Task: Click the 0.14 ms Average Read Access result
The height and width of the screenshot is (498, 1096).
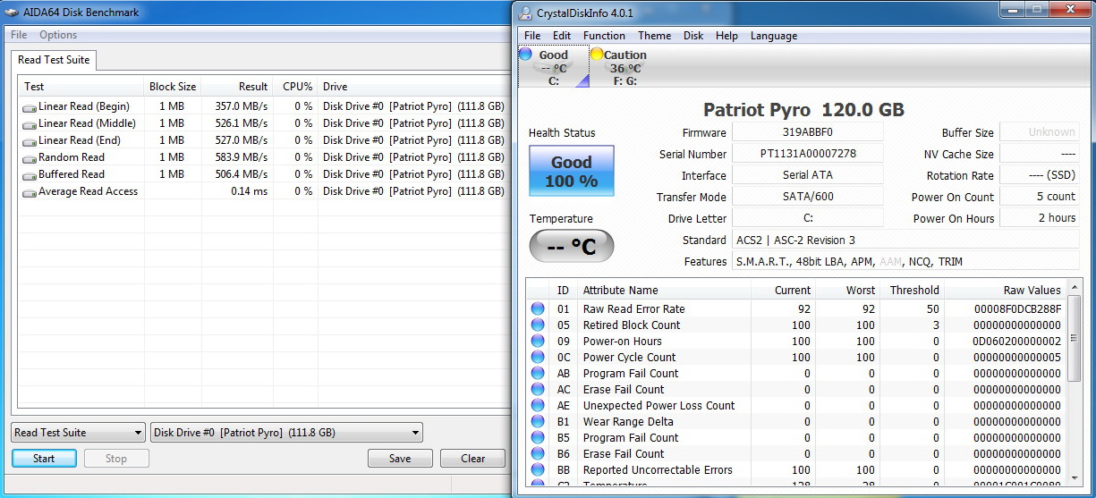Action: click(x=249, y=191)
